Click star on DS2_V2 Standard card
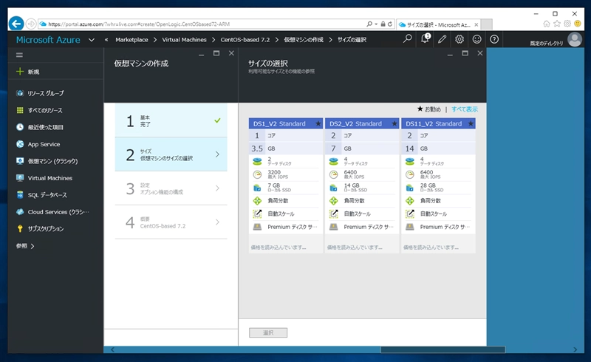The width and height of the screenshot is (591, 362). point(394,123)
